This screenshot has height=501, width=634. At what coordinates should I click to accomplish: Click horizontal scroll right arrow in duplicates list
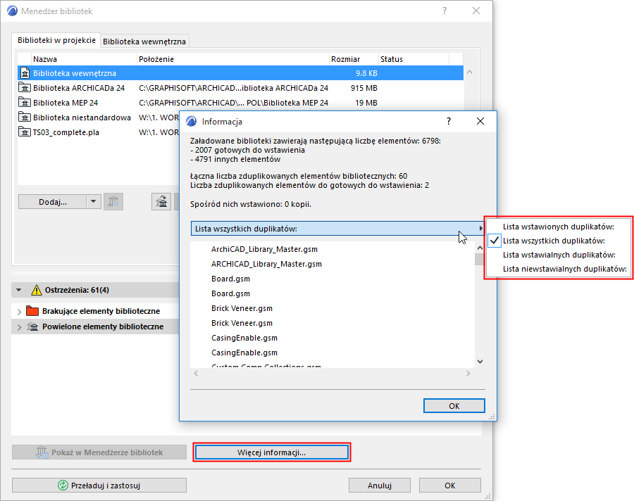pos(468,374)
